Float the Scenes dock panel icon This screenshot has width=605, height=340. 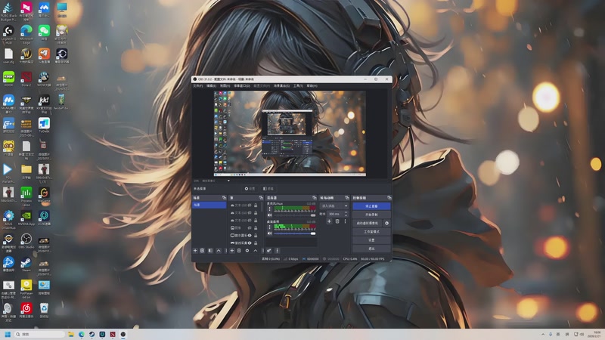[x=224, y=198]
